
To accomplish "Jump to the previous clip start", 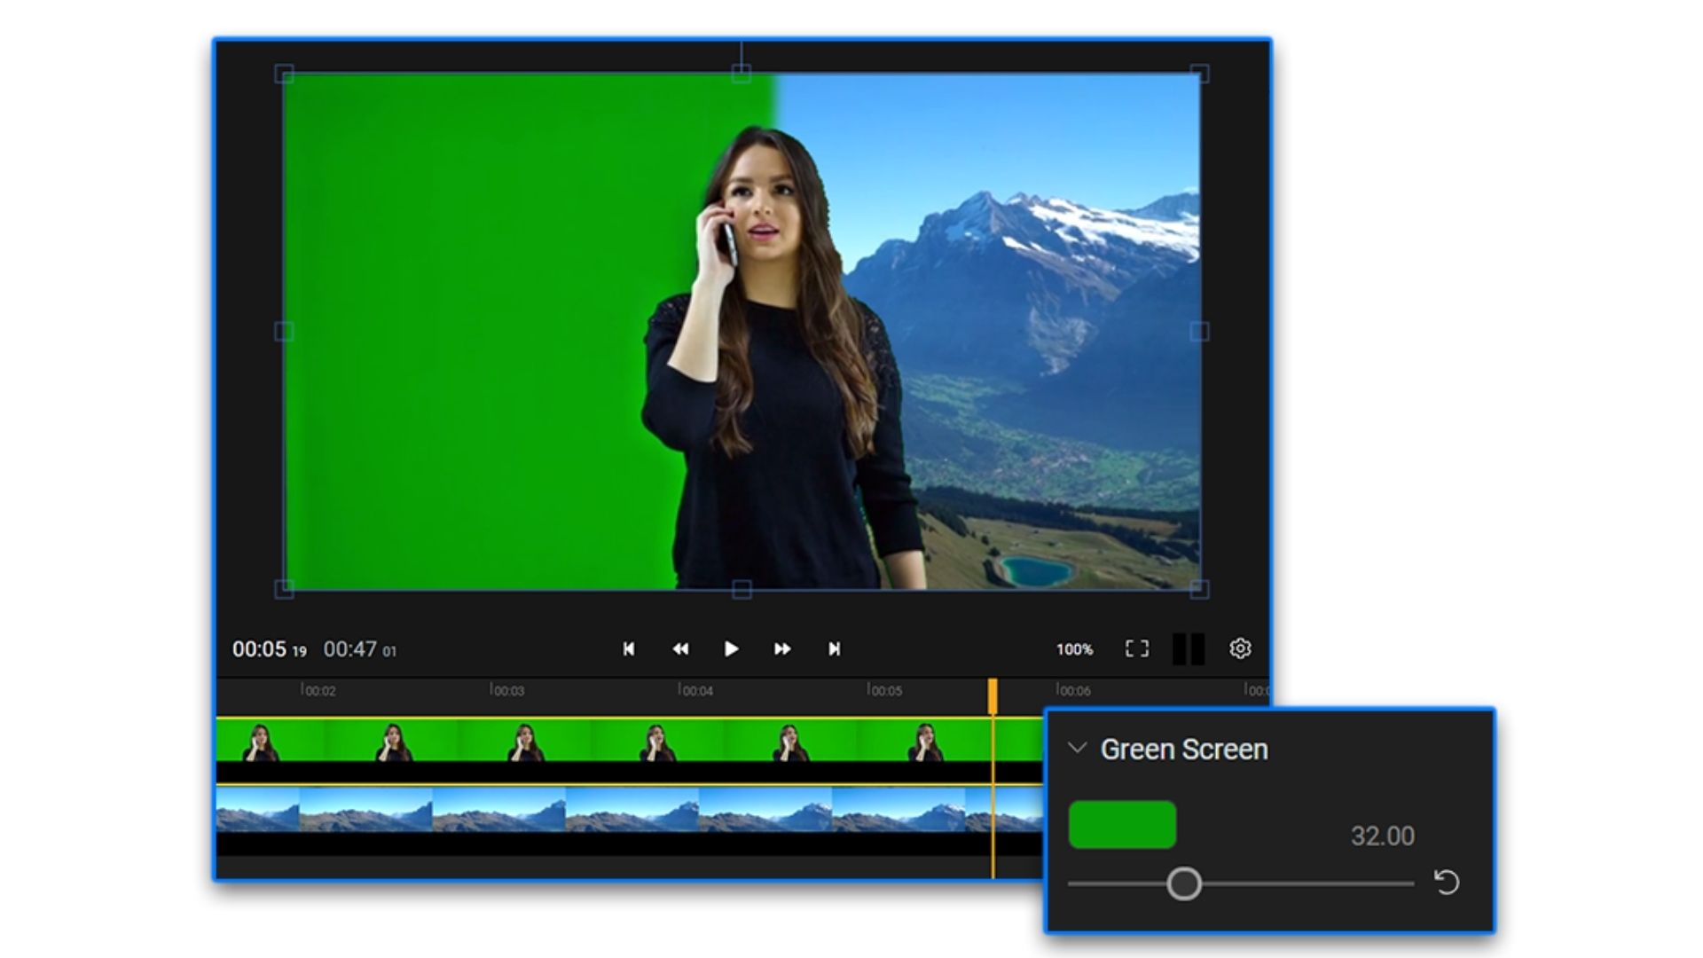I will tap(628, 649).
